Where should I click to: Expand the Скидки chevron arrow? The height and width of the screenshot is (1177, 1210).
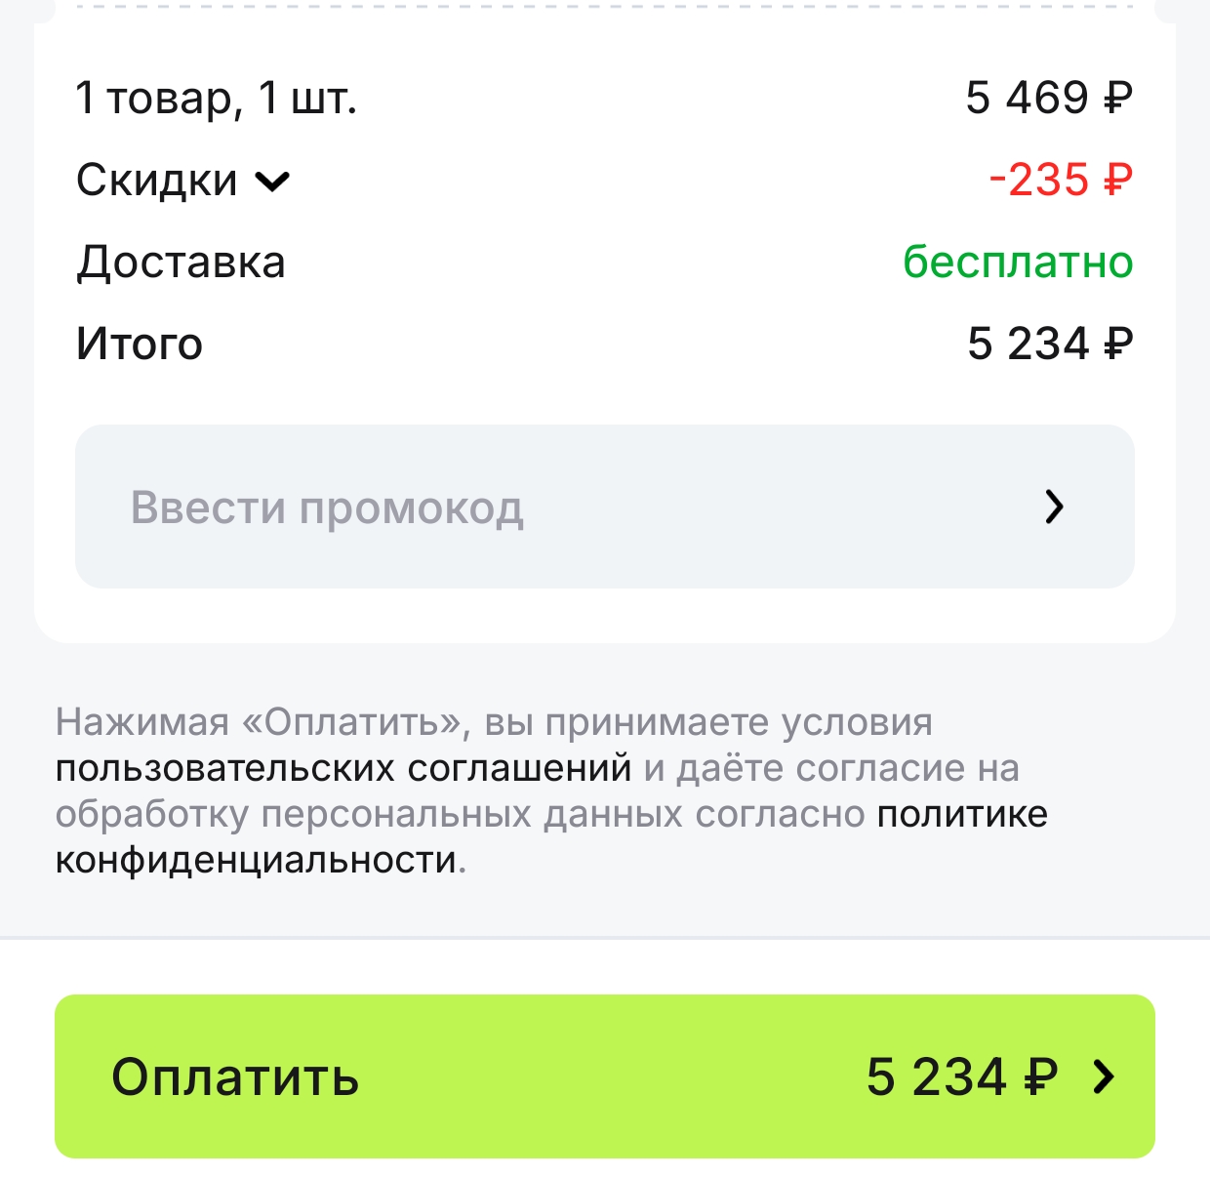click(x=272, y=182)
